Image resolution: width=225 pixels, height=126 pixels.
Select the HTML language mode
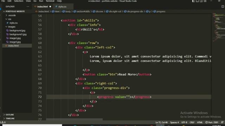pos(200,122)
